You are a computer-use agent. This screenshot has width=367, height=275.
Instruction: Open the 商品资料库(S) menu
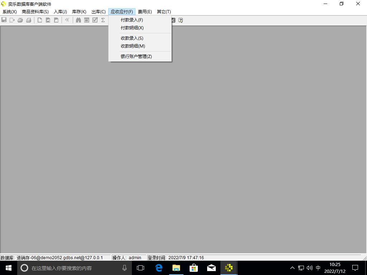click(35, 12)
